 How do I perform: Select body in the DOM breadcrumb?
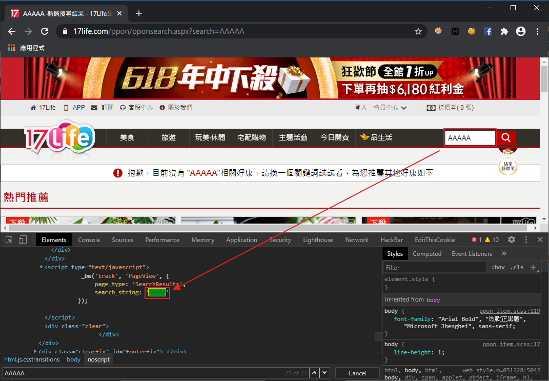tap(73, 359)
